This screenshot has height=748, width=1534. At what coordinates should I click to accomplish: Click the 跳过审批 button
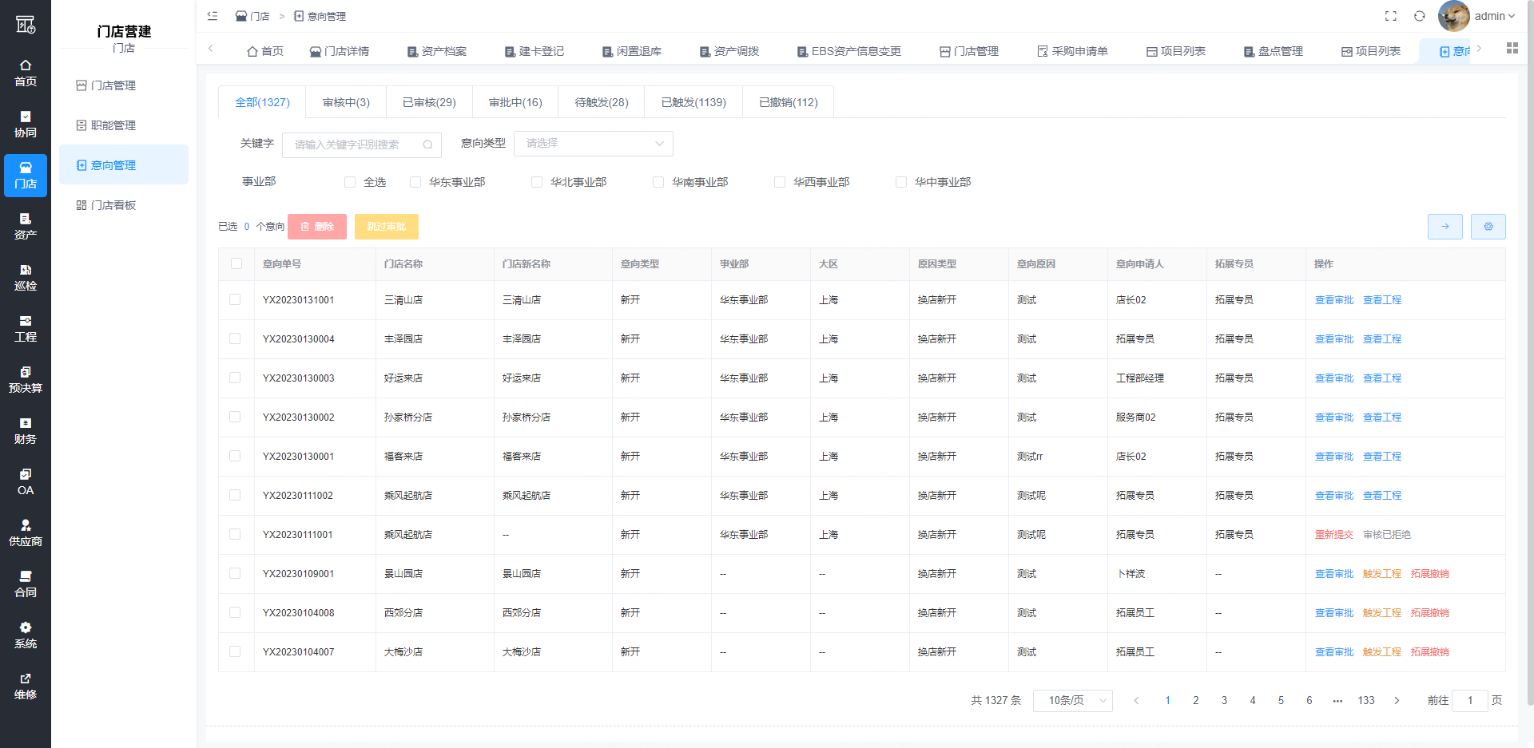click(387, 227)
